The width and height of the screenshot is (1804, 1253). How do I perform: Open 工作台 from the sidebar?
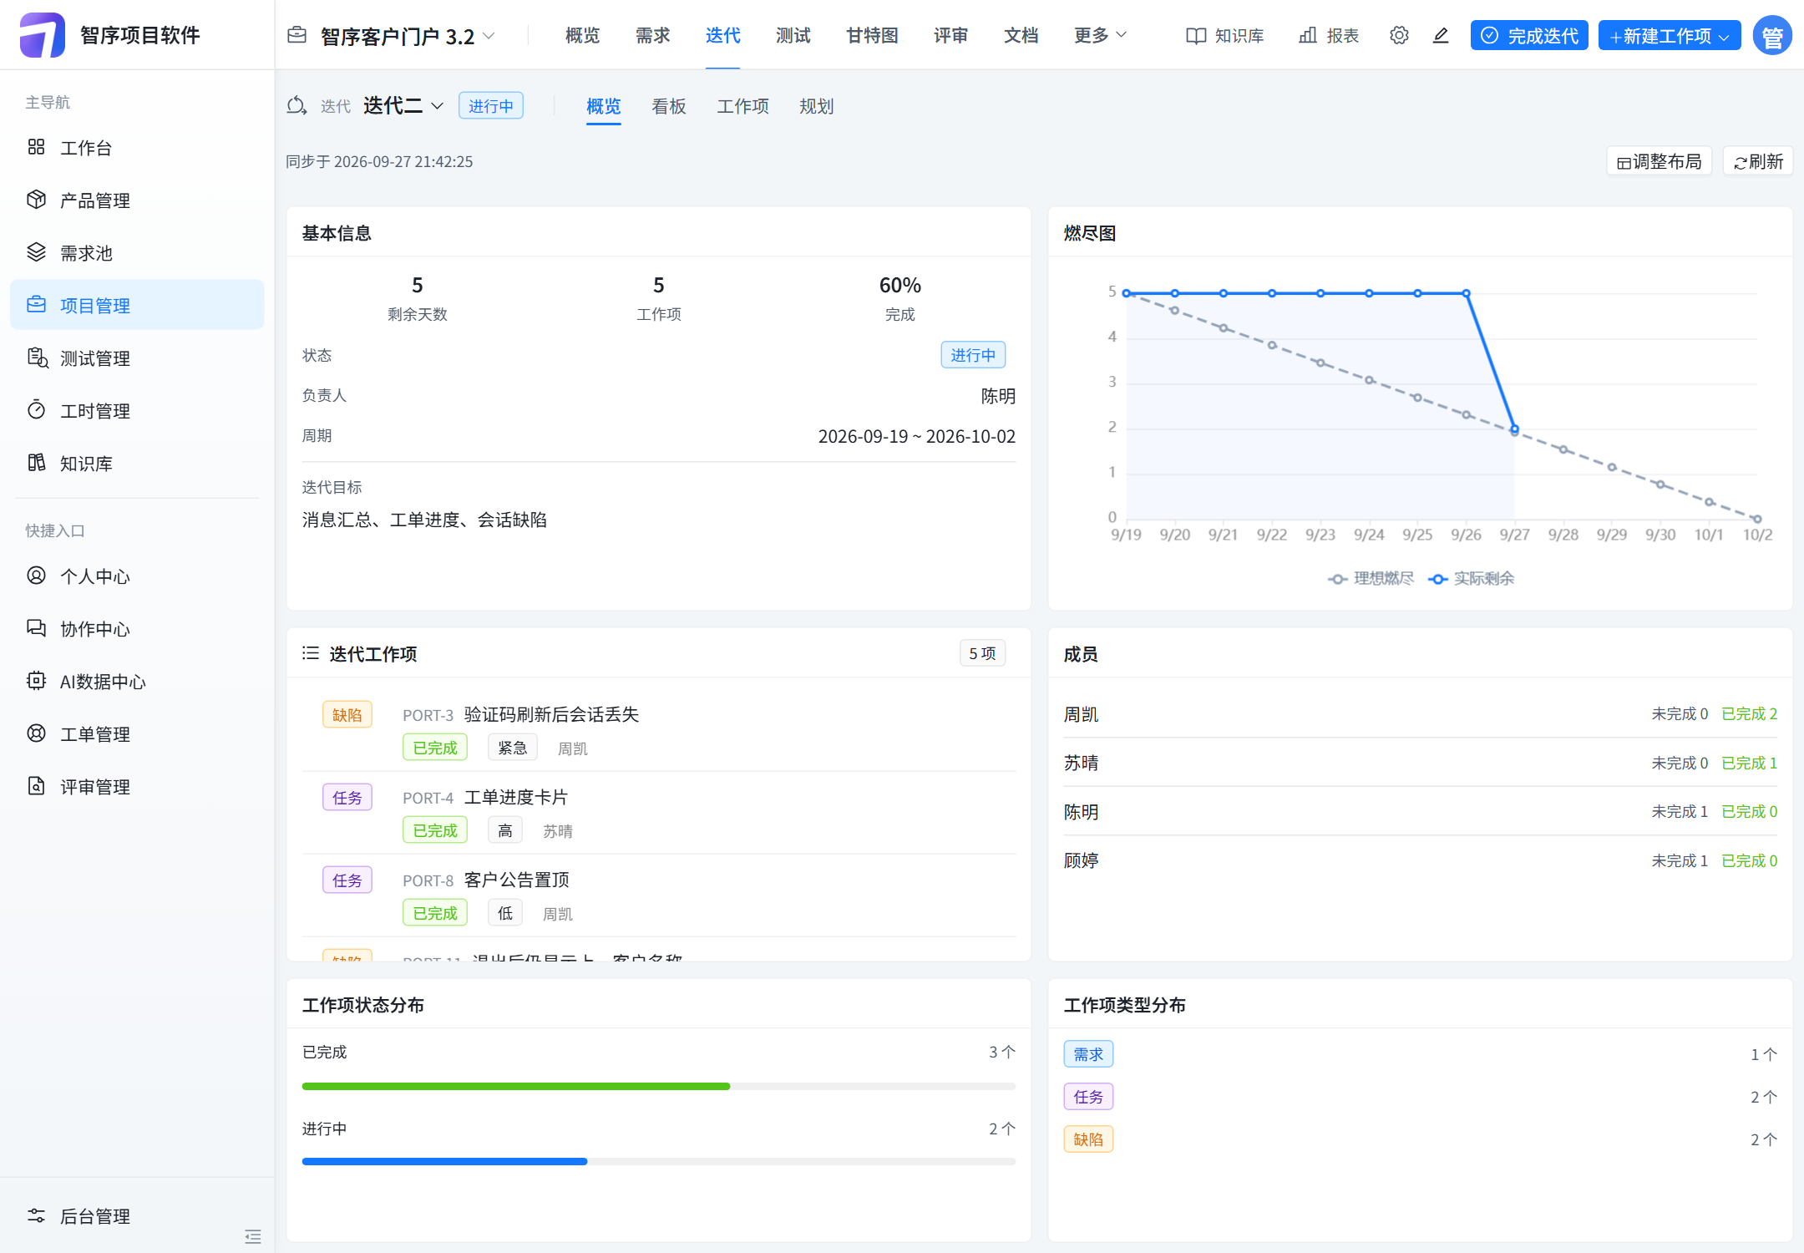pyautogui.click(x=137, y=148)
